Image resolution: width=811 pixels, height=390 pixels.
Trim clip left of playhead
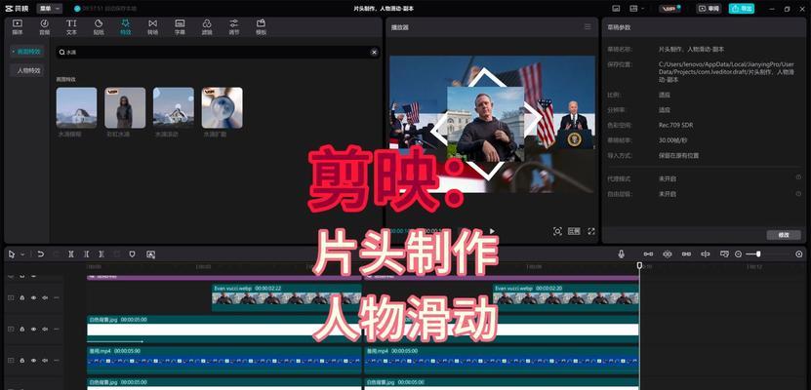point(87,254)
